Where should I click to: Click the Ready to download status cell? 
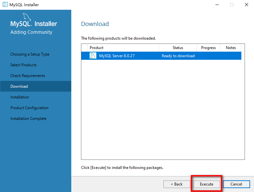coord(178,56)
